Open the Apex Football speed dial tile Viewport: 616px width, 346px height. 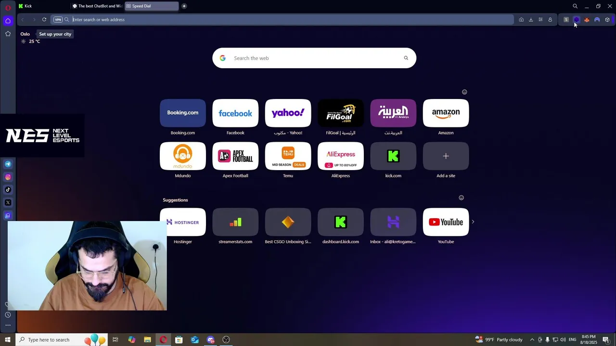pyautogui.click(x=235, y=156)
